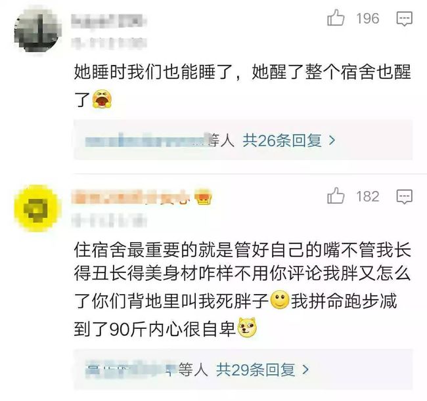Tap the chevron after 共29条回复
Image resolution: width=427 pixels, height=401 pixels.
point(305,370)
